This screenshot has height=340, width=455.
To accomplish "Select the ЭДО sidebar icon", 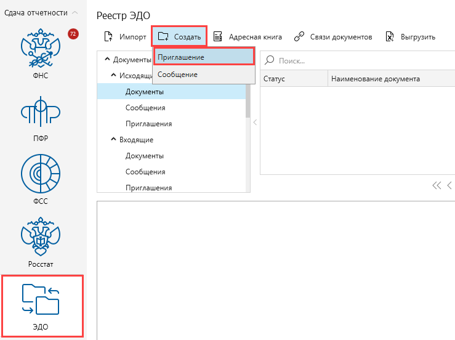I will [41, 305].
